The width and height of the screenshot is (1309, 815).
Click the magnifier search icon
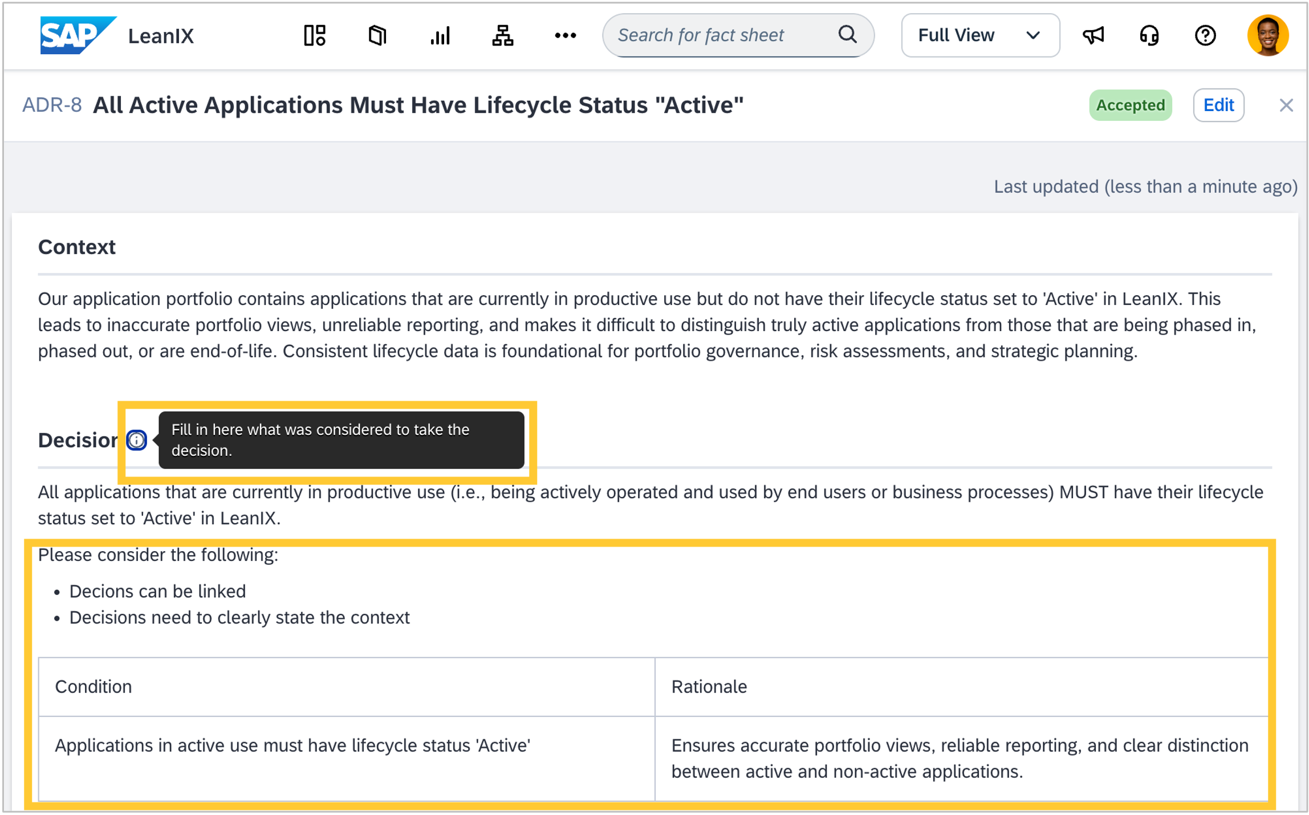click(848, 35)
